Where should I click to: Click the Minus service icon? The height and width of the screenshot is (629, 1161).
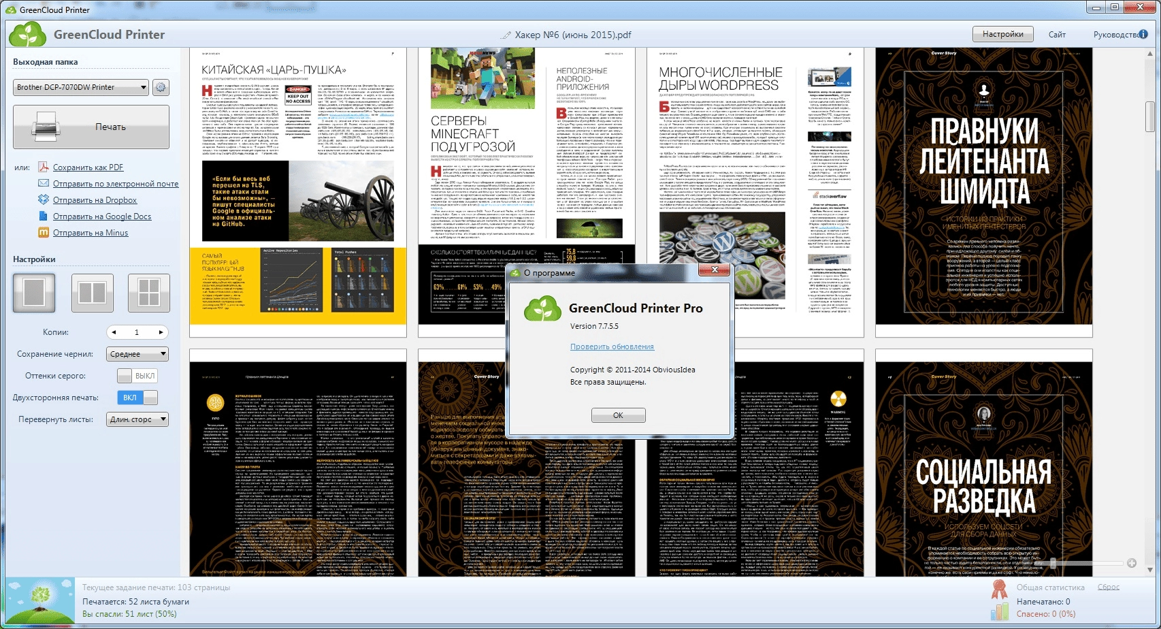tap(44, 232)
